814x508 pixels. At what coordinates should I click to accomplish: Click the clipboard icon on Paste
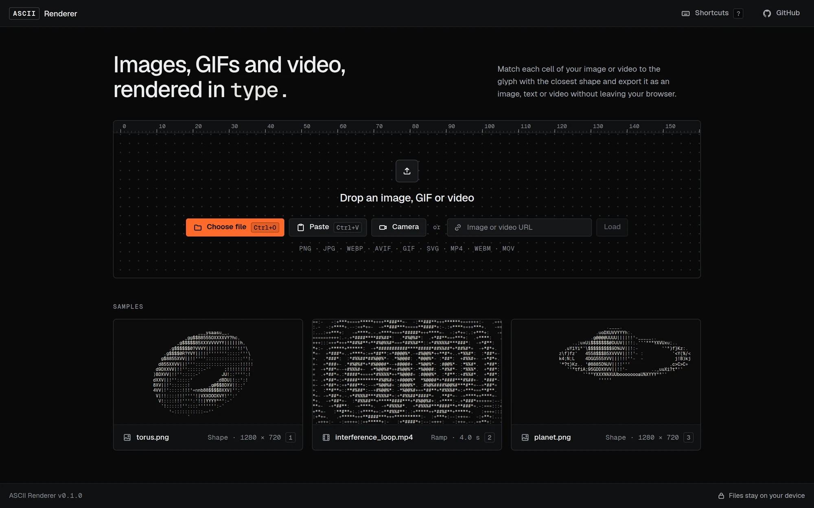pos(301,228)
